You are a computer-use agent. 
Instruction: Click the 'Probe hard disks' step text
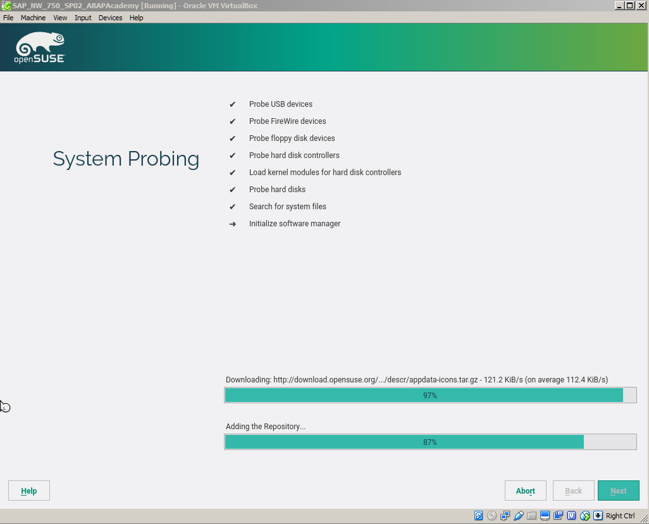[x=277, y=190]
